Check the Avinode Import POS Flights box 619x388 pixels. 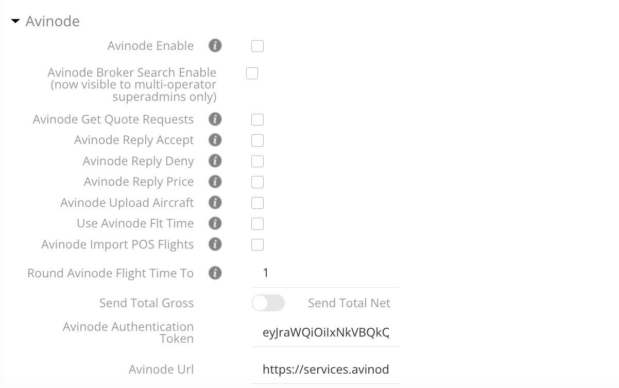tap(257, 244)
